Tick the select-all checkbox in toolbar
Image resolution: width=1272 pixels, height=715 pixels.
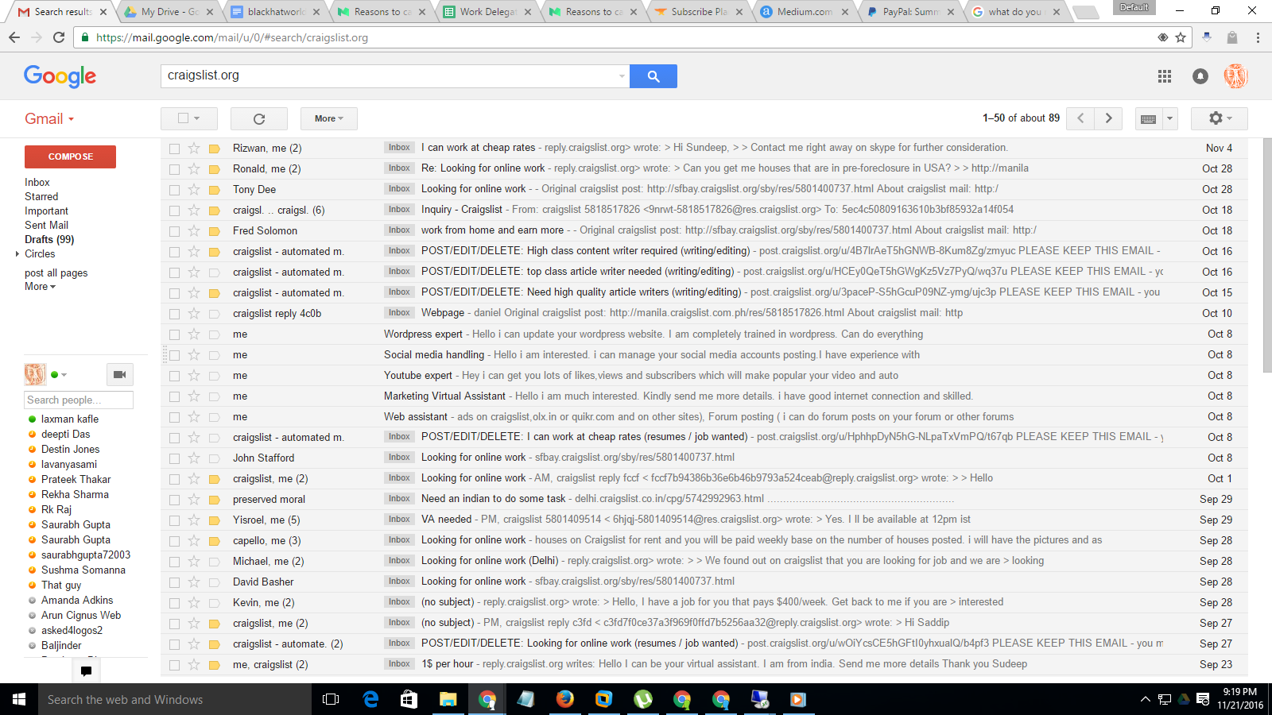[184, 118]
